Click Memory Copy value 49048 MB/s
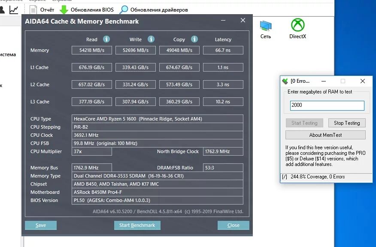376x247 pixels. point(179,50)
